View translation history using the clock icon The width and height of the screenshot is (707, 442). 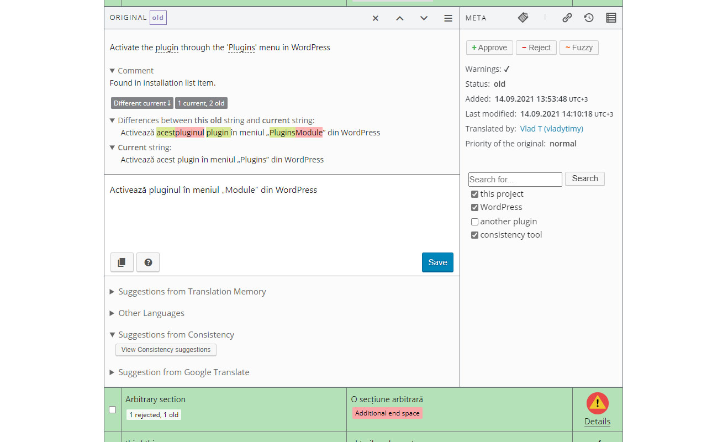[x=589, y=18]
